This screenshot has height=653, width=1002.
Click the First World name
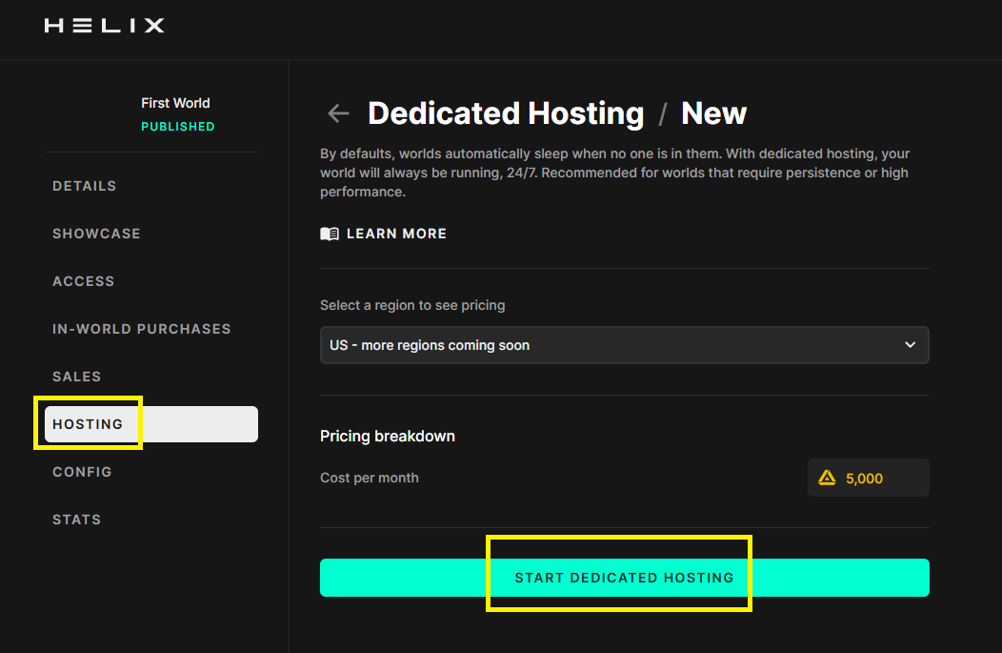[x=175, y=103]
